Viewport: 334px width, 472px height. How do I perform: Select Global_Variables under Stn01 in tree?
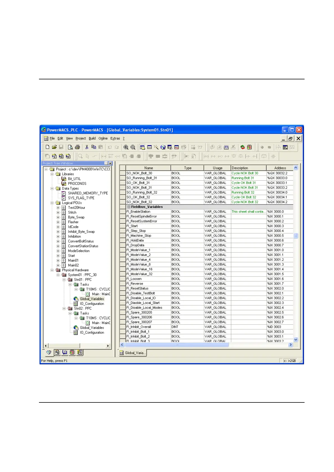click(x=92, y=299)
